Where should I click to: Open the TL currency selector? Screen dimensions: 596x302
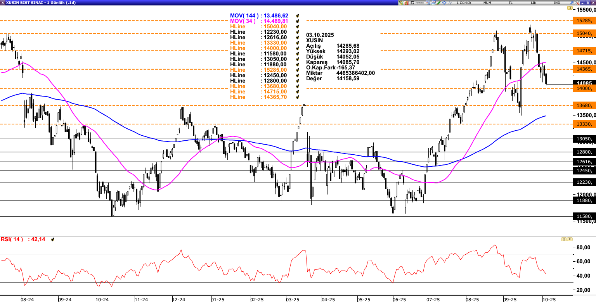[511, 3]
